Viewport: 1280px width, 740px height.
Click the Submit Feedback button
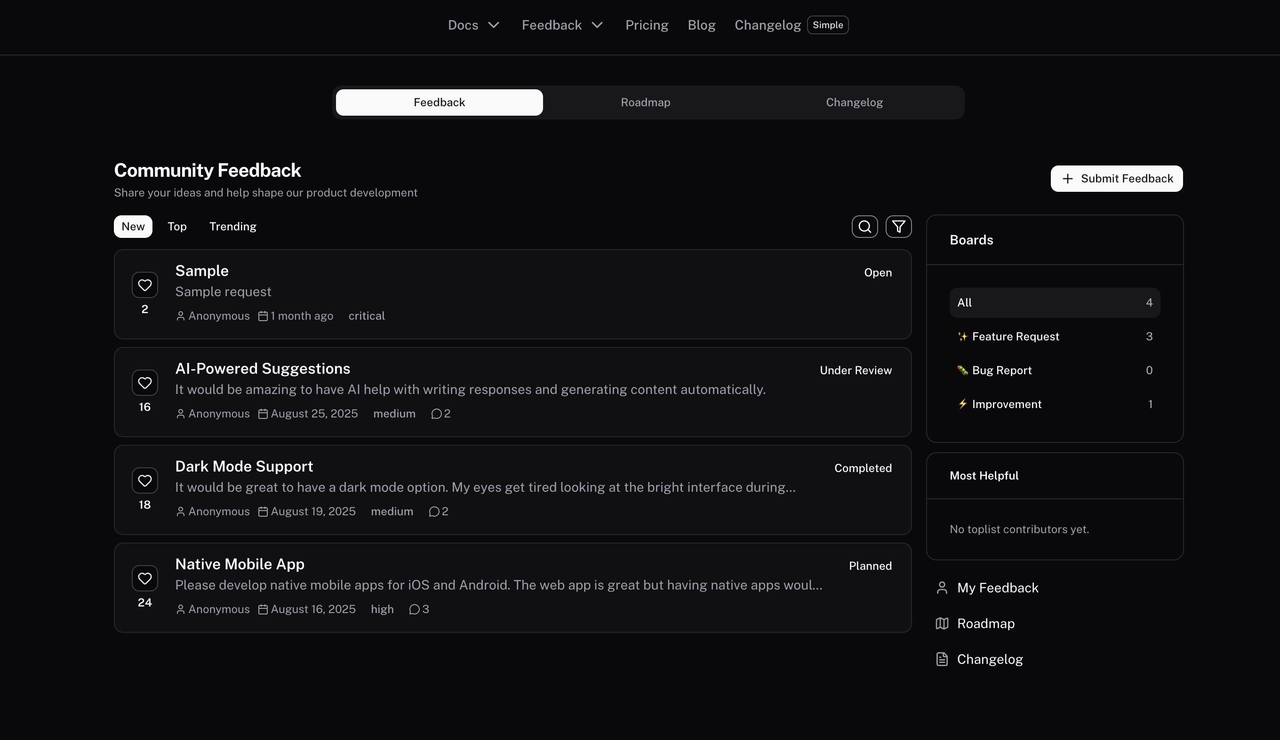point(1116,179)
